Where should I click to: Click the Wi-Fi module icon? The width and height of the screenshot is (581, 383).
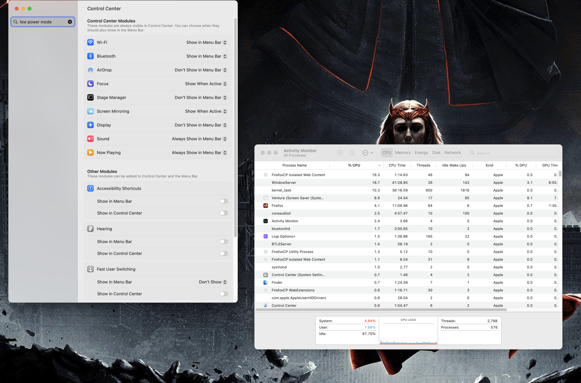[x=90, y=42]
